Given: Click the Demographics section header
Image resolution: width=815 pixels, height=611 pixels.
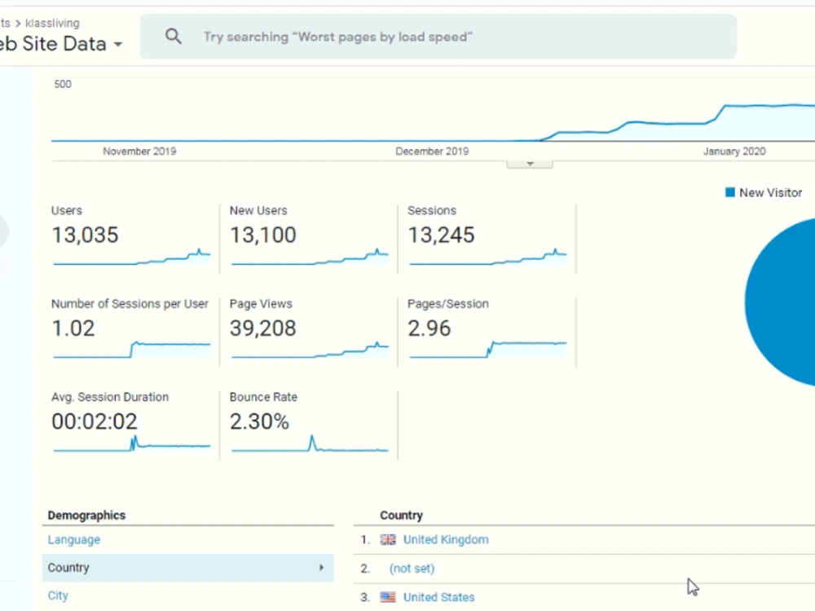Looking at the screenshot, I should (87, 516).
